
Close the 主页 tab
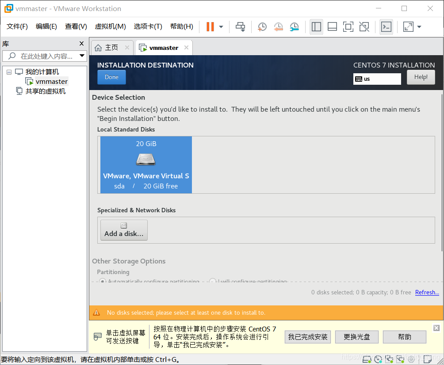coord(127,48)
